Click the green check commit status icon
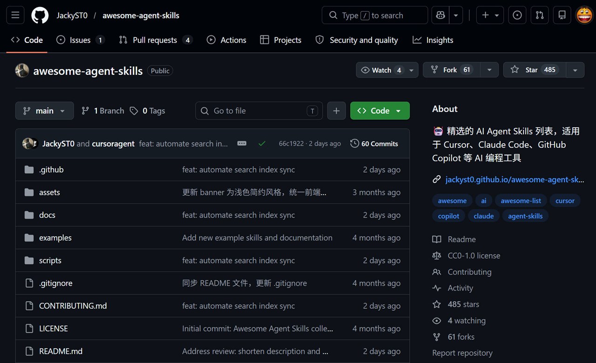The image size is (596, 363). [x=262, y=144]
